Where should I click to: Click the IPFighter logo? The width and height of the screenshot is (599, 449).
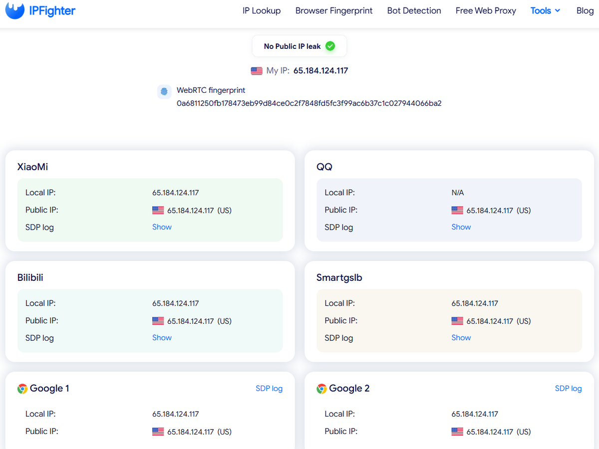tap(40, 10)
